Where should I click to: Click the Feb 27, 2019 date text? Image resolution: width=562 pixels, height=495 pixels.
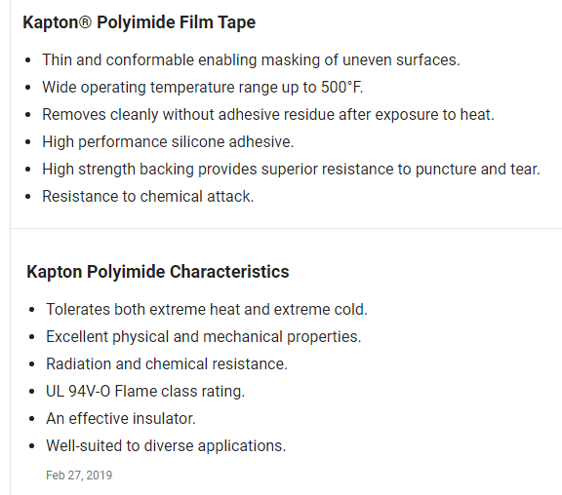(x=79, y=476)
